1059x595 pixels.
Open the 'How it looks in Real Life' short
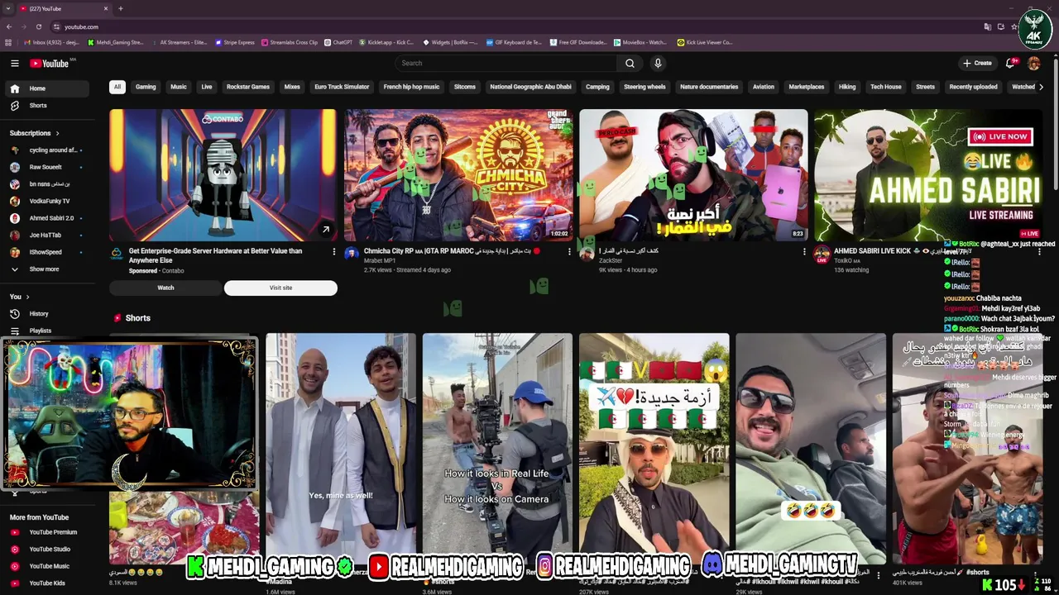click(497, 449)
